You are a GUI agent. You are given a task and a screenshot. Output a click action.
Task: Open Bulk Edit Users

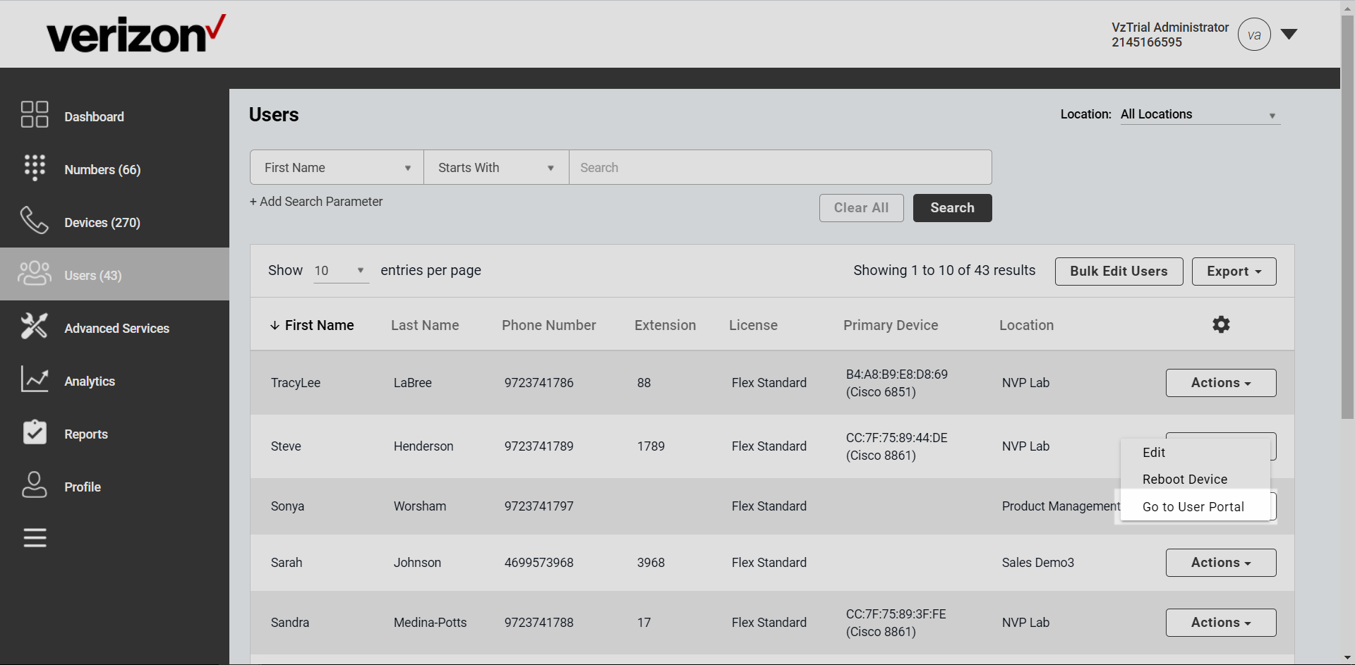tap(1119, 271)
